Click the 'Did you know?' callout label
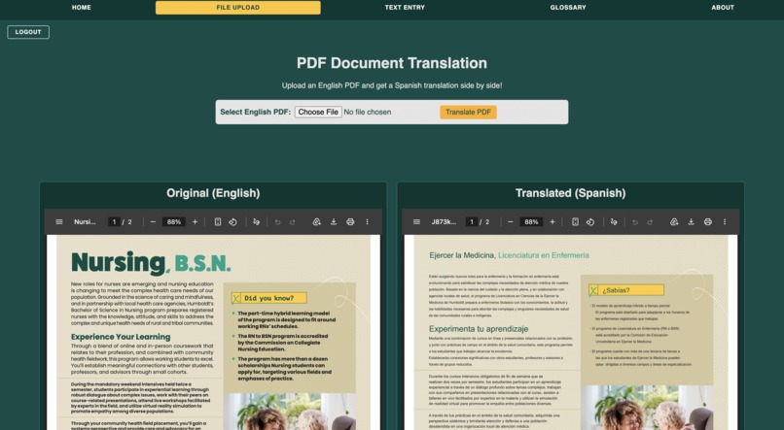Screen dimensions: 784x430 tap(269, 298)
